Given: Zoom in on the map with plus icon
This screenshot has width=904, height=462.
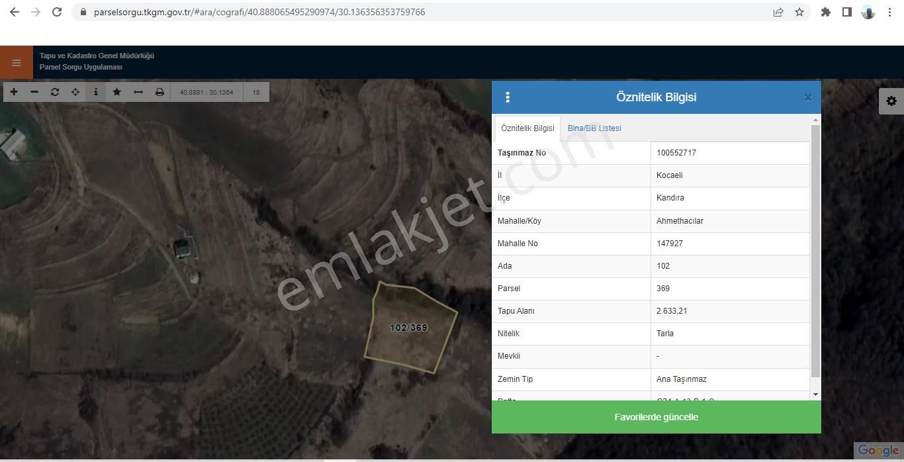Looking at the screenshot, I should [x=14, y=92].
